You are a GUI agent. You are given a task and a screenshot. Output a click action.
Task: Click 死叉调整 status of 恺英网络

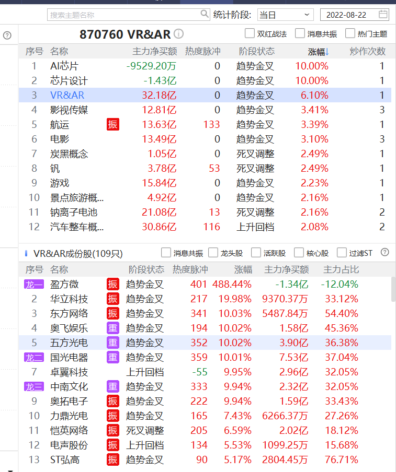pos(145,430)
